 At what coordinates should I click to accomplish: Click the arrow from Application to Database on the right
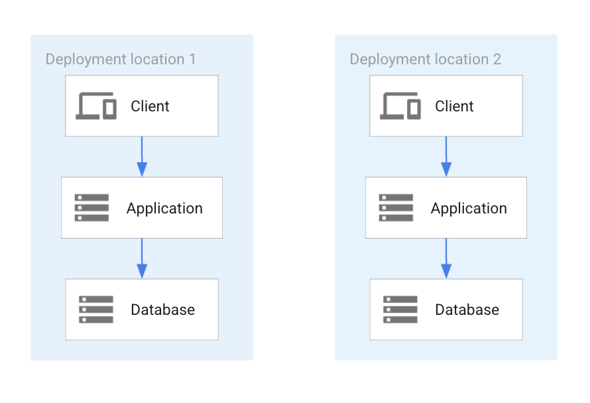tap(445, 258)
